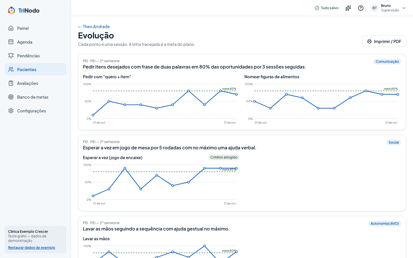Click the Comunicação category tag
The height and width of the screenshot is (258, 413).
point(387,62)
